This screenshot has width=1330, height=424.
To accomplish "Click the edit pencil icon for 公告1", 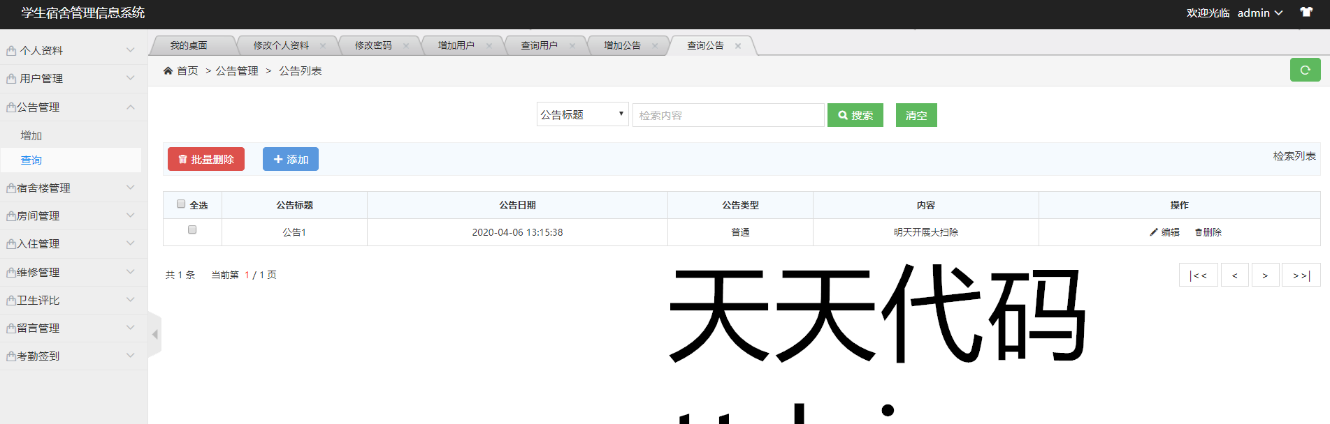I will (1154, 232).
